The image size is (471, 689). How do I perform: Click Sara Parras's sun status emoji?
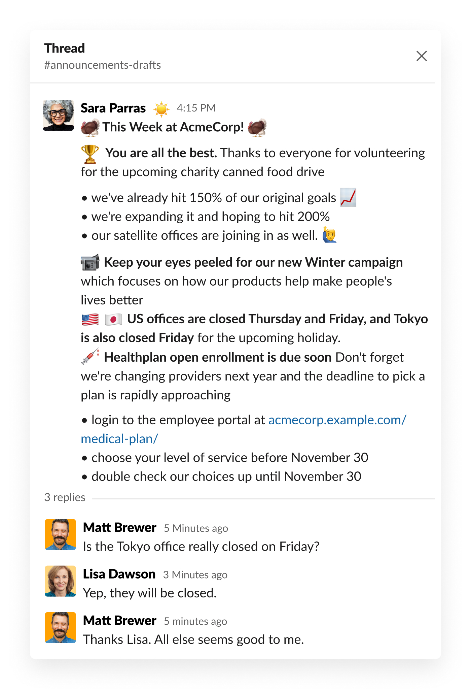(x=161, y=107)
